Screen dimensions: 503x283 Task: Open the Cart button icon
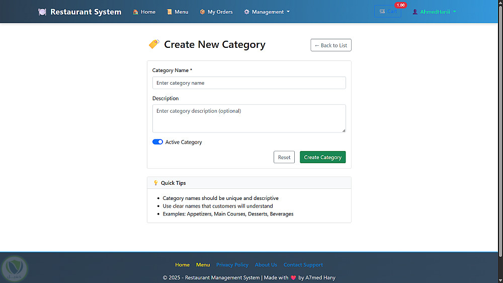click(x=382, y=12)
